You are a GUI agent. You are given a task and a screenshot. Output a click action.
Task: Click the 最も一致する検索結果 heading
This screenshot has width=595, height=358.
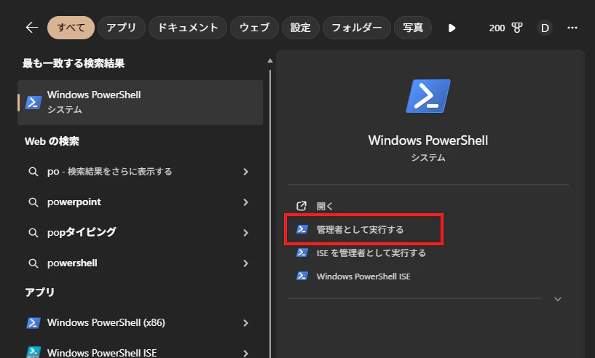tap(74, 63)
